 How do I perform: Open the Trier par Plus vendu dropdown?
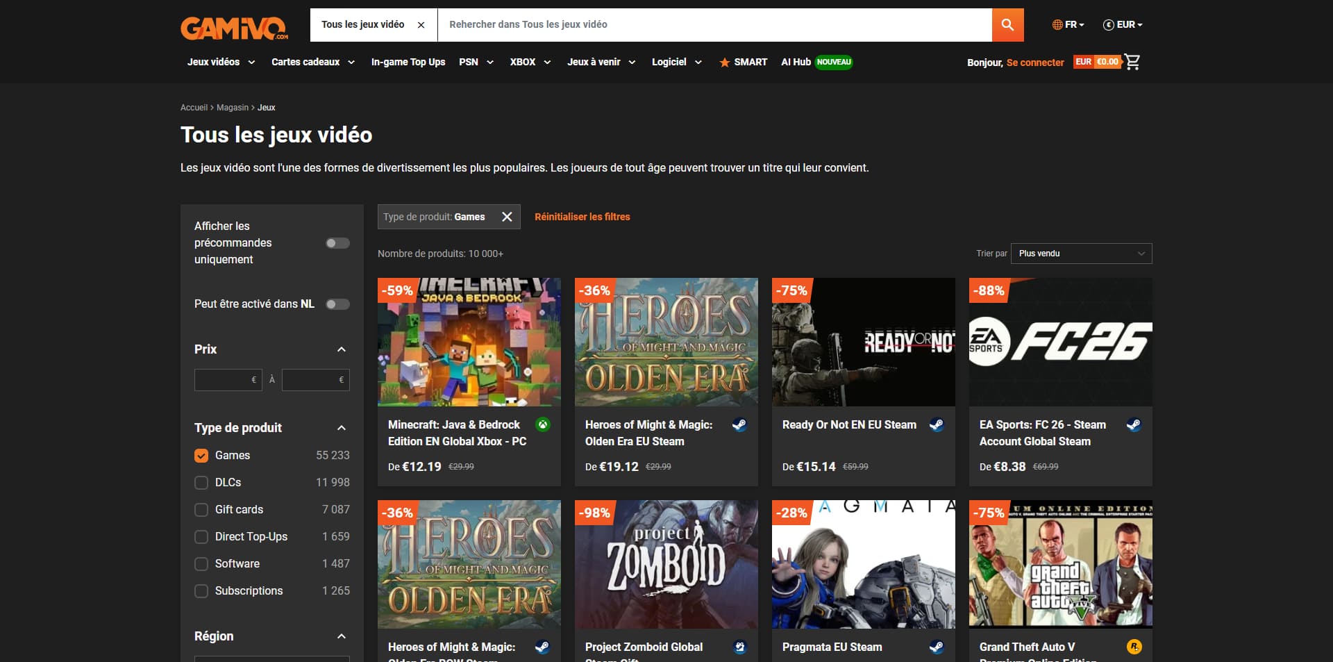pos(1081,254)
